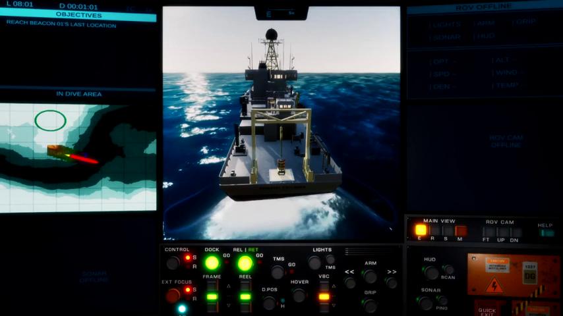Click the VBC orange slider lever

coord(324,297)
